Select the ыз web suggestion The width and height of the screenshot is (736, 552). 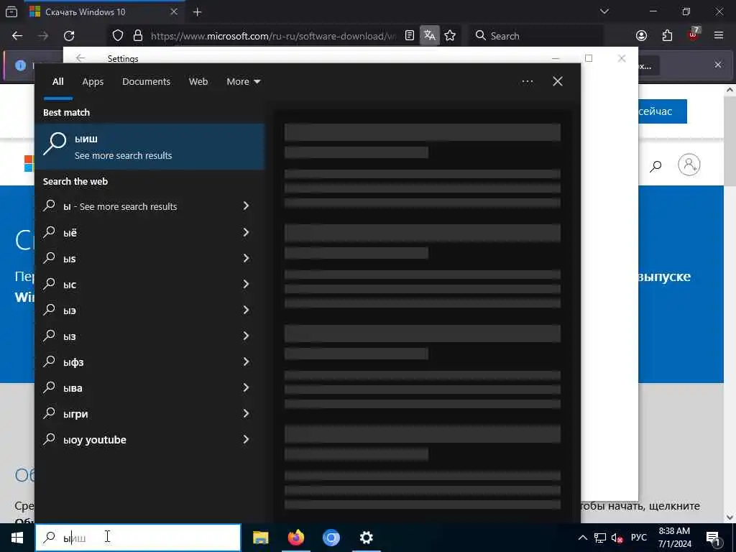point(149,336)
